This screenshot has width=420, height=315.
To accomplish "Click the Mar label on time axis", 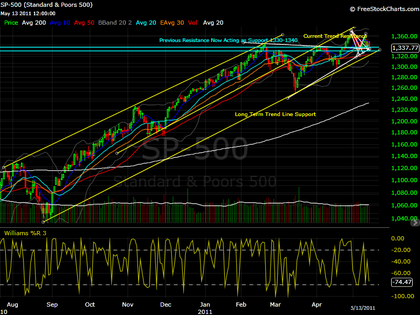I will pos(275,304).
